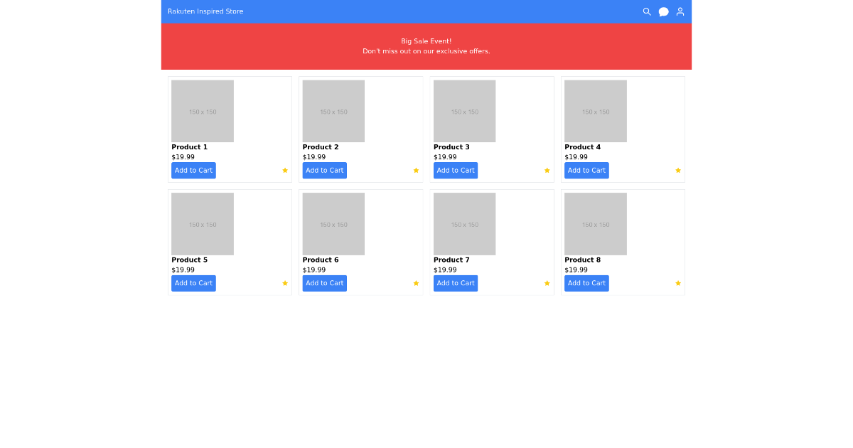Add Product 8 to the cart
Image resolution: width=853 pixels, height=448 pixels.
tap(586, 283)
